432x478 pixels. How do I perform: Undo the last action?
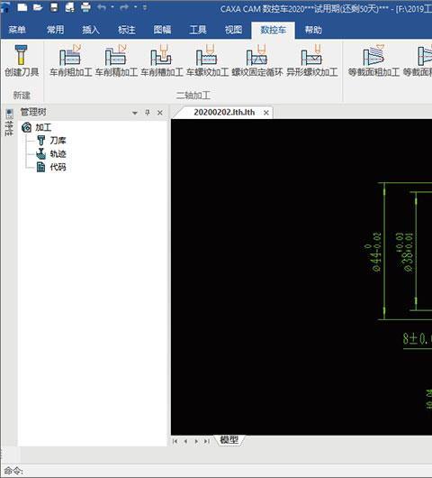click(102, 7)
